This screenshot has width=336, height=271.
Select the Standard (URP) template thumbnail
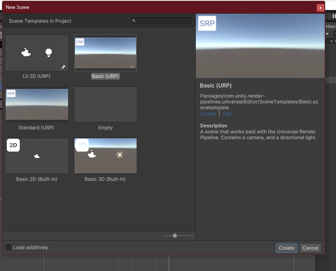[37, 105]
